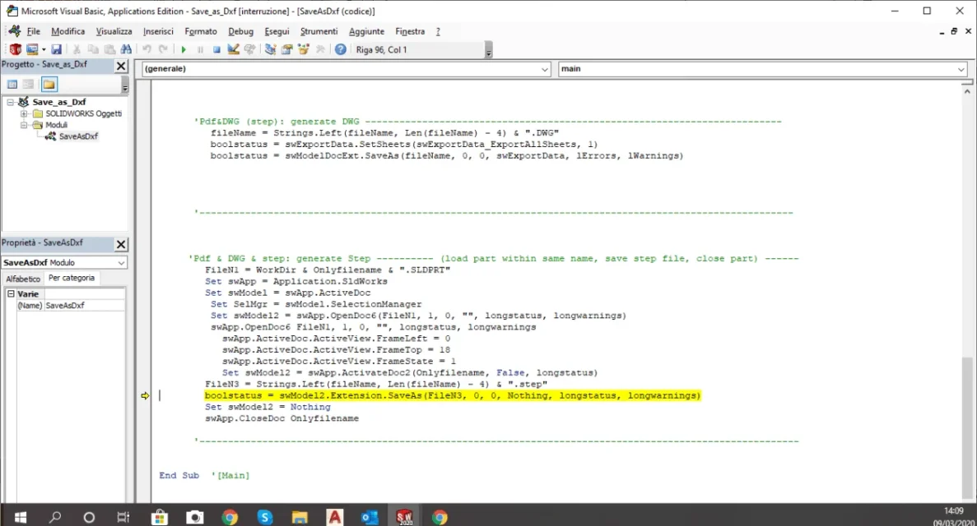977x526 pixels.
Task: Open File Explorer from the taskbar
Action: point(300,517)
